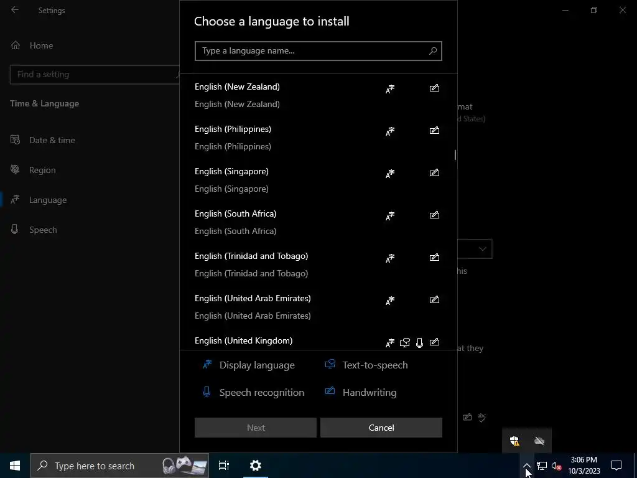The image size is (637, 478).
Task: Click handwriting icon for English (Philippines)
Action: click(434, 130)
